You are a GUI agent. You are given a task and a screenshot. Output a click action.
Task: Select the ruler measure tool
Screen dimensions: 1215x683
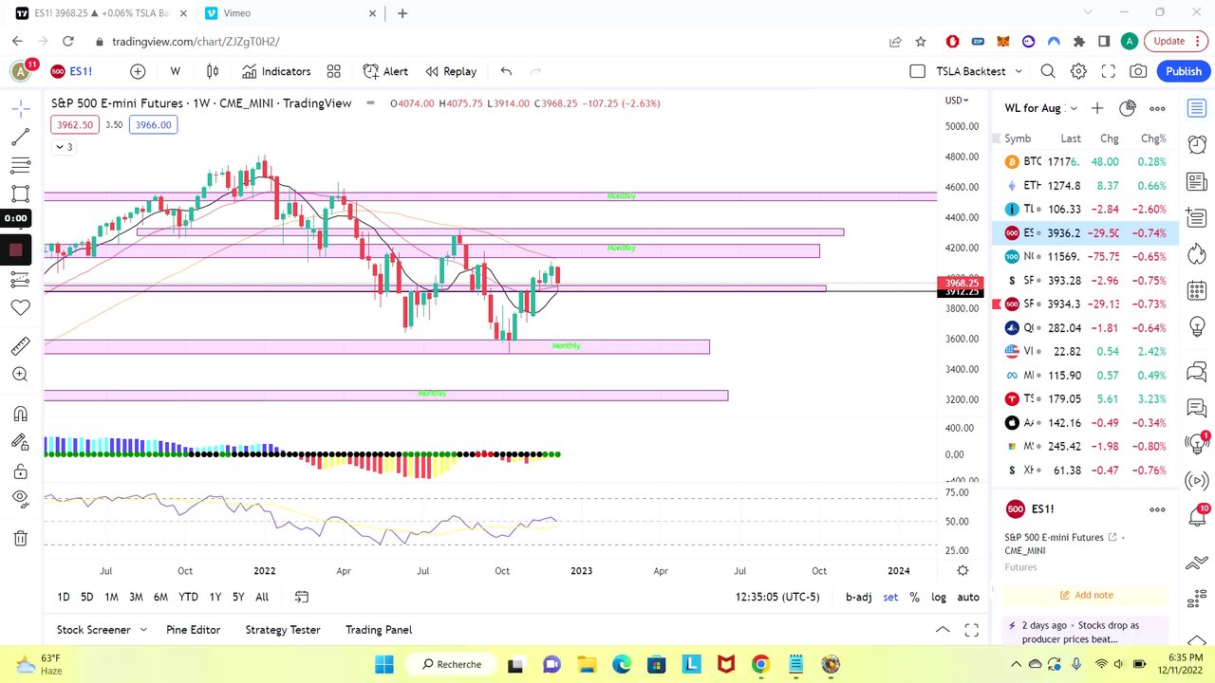20,346
